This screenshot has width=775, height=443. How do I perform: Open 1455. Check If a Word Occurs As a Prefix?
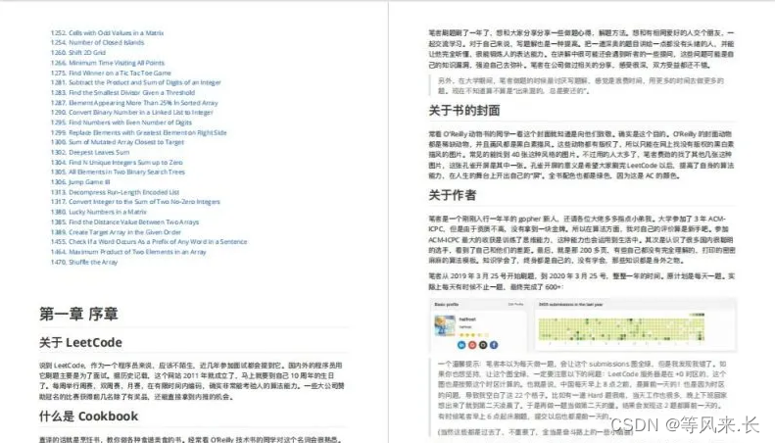pos(149,242)
